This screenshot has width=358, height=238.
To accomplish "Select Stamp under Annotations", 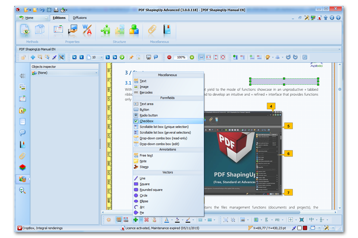I will pos(168,167).
